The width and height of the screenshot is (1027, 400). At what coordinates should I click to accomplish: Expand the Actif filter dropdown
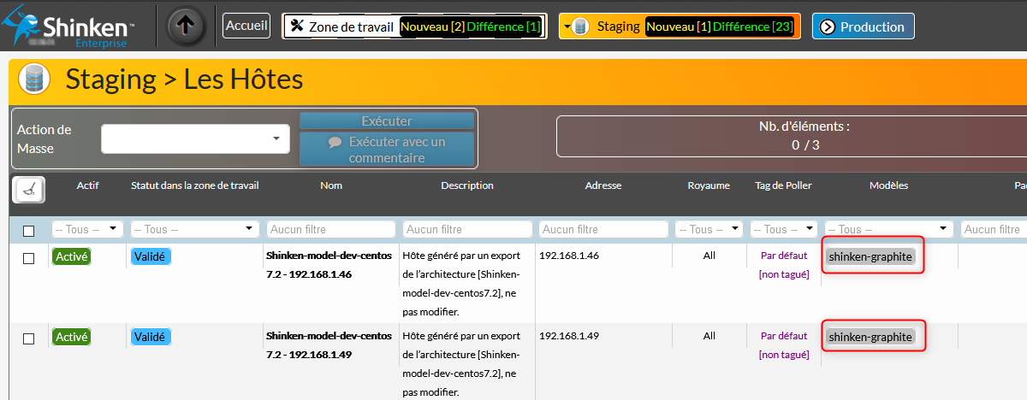click(x=87, y=229)
